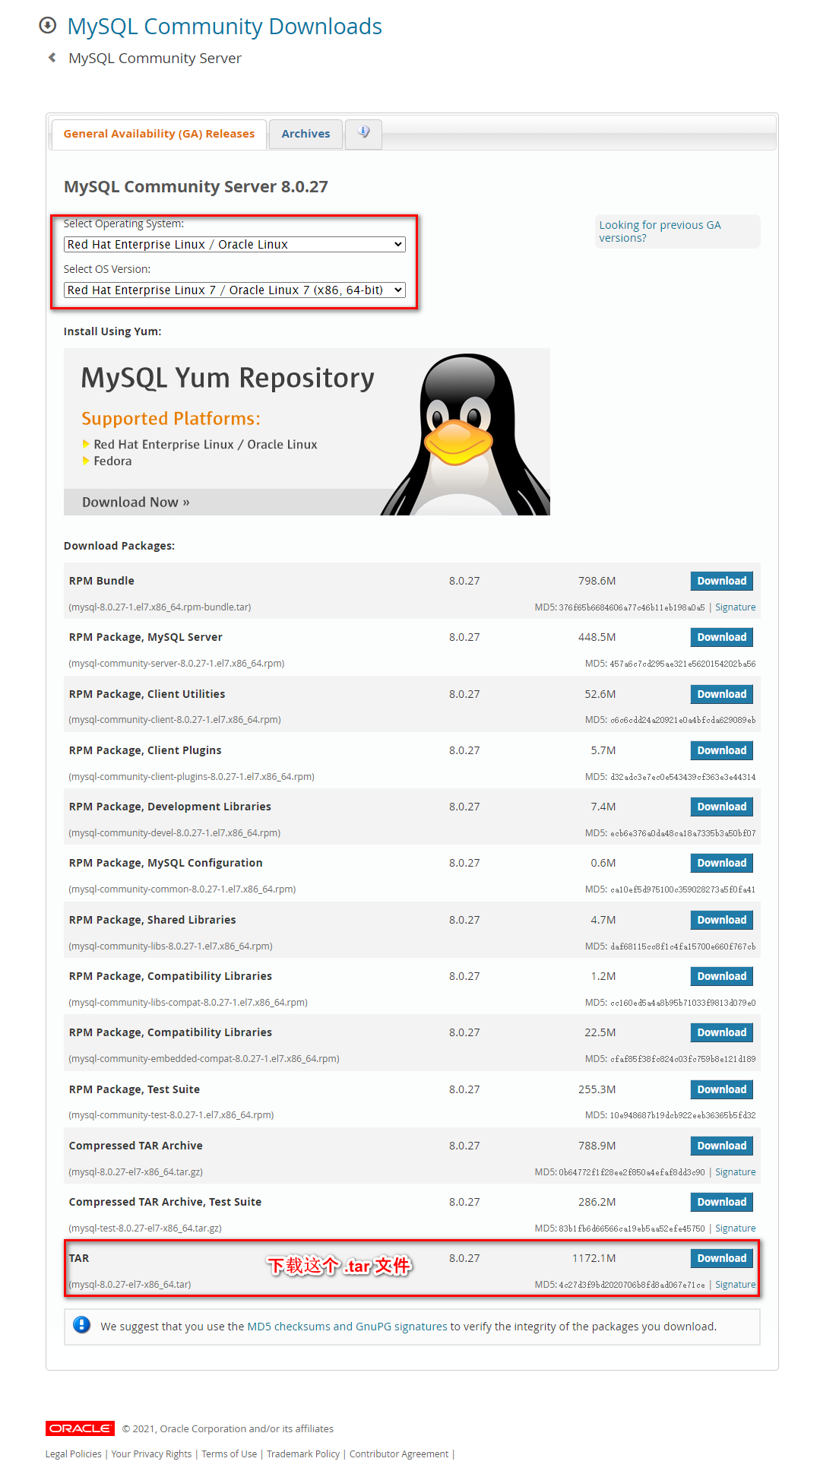Download RPM Package, Test Suite
This screenshot has width=820, height=1471.
[x=722, y=1089]
